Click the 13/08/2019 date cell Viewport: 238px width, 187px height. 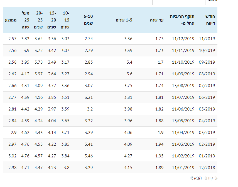point(183,86)
